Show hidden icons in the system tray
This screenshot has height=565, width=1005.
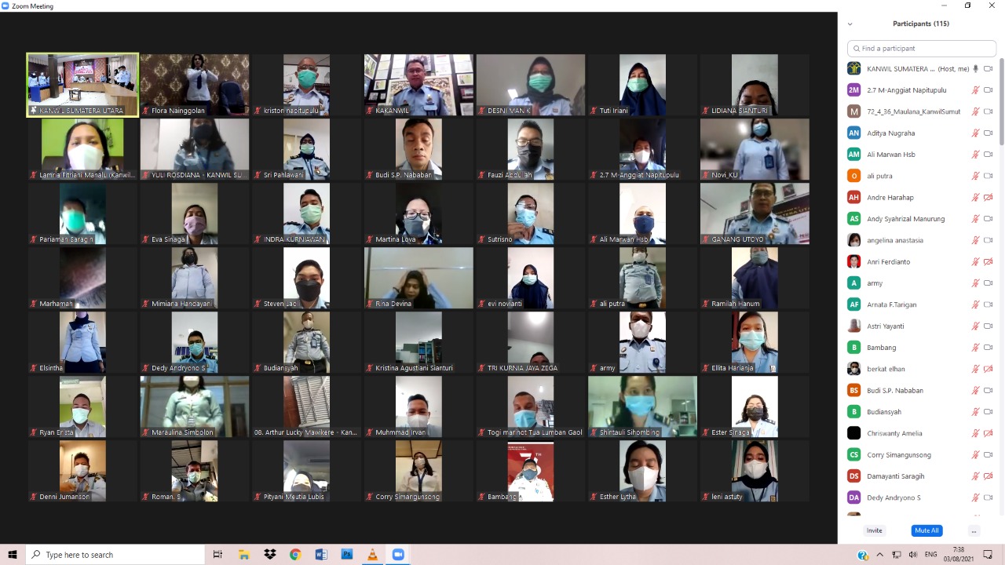coord(879,555)
